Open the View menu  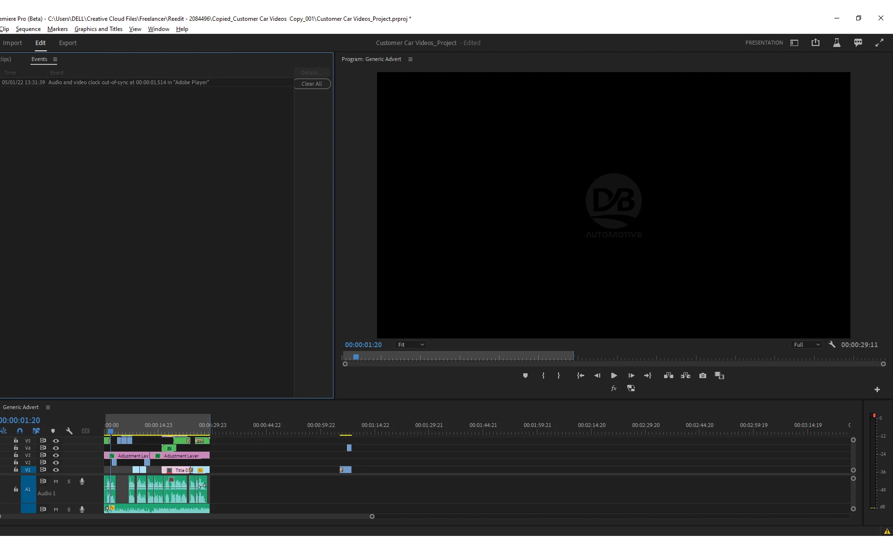click(135, 29)
